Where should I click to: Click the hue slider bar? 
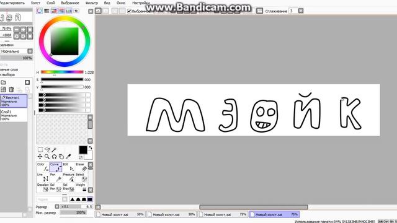(62, 72)
